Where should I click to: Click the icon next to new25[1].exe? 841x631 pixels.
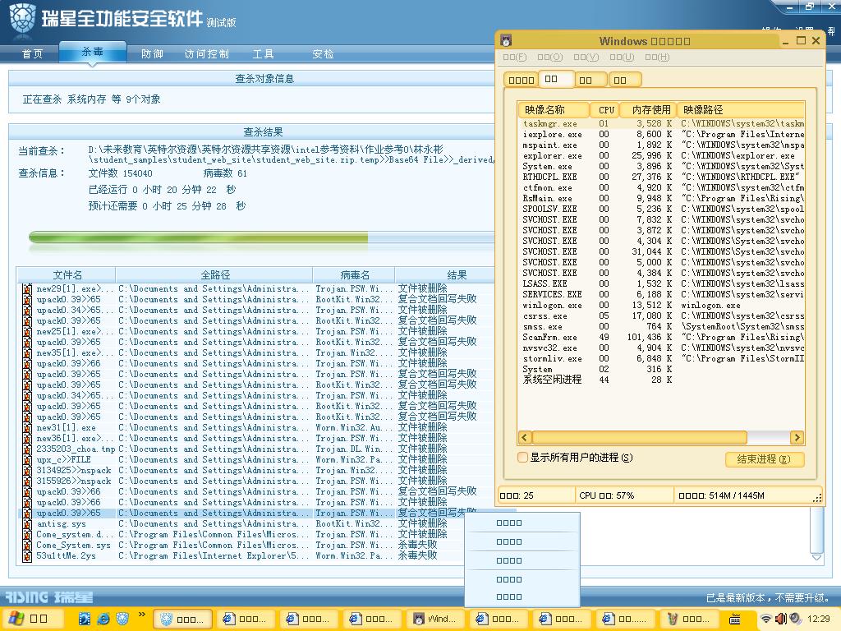click(x=27, y=332)
